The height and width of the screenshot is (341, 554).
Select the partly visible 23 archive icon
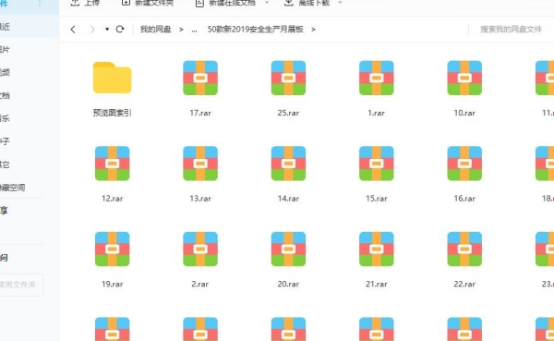545,249
